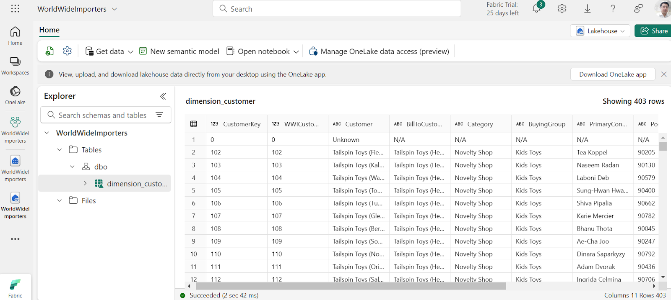
Task: Click Download OneLake app button
Action: point(613,74)
